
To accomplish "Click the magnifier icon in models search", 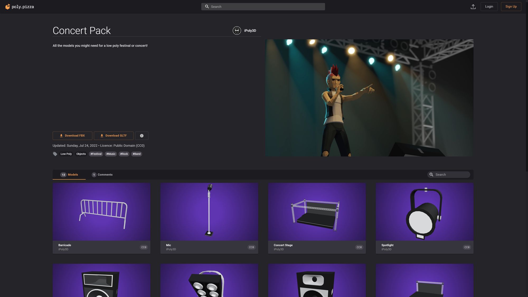I will click(x=431, y=175).
